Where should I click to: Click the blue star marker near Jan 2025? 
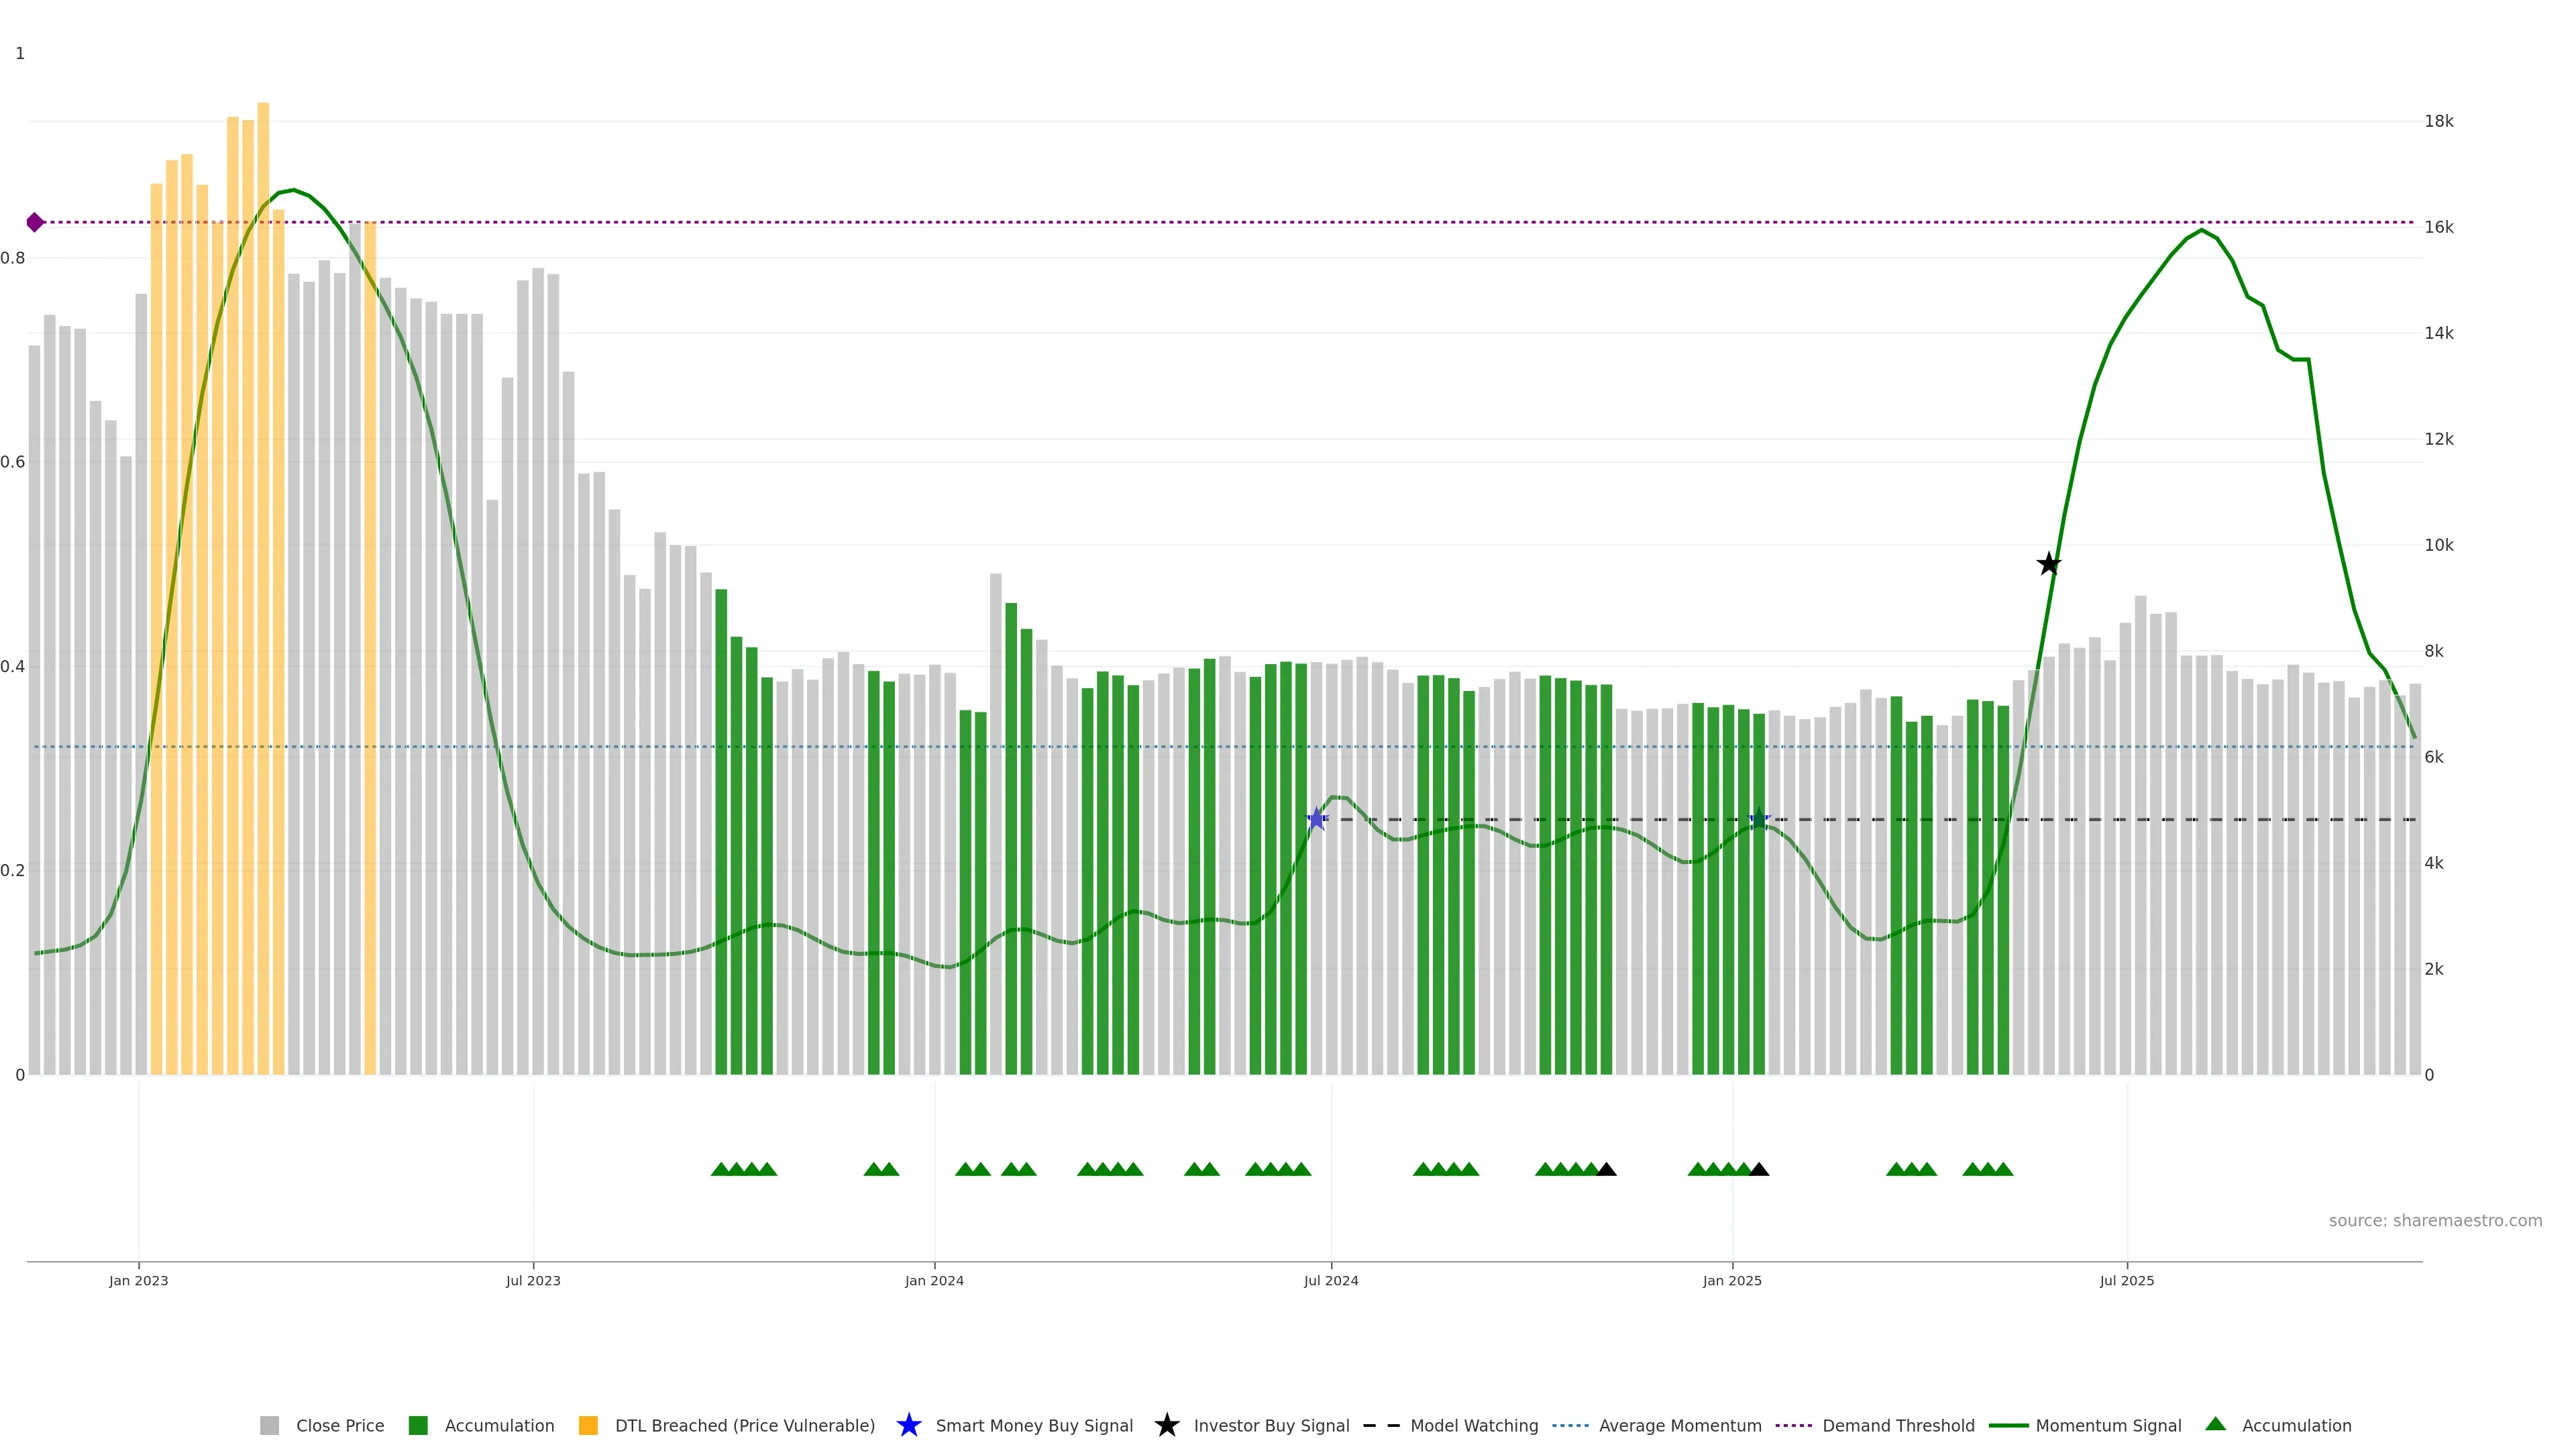coord(1759,819)
